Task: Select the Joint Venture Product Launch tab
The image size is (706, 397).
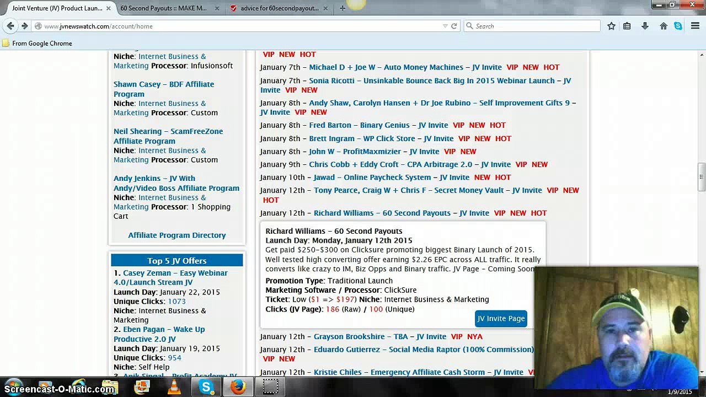Action: tap(57, 8)
